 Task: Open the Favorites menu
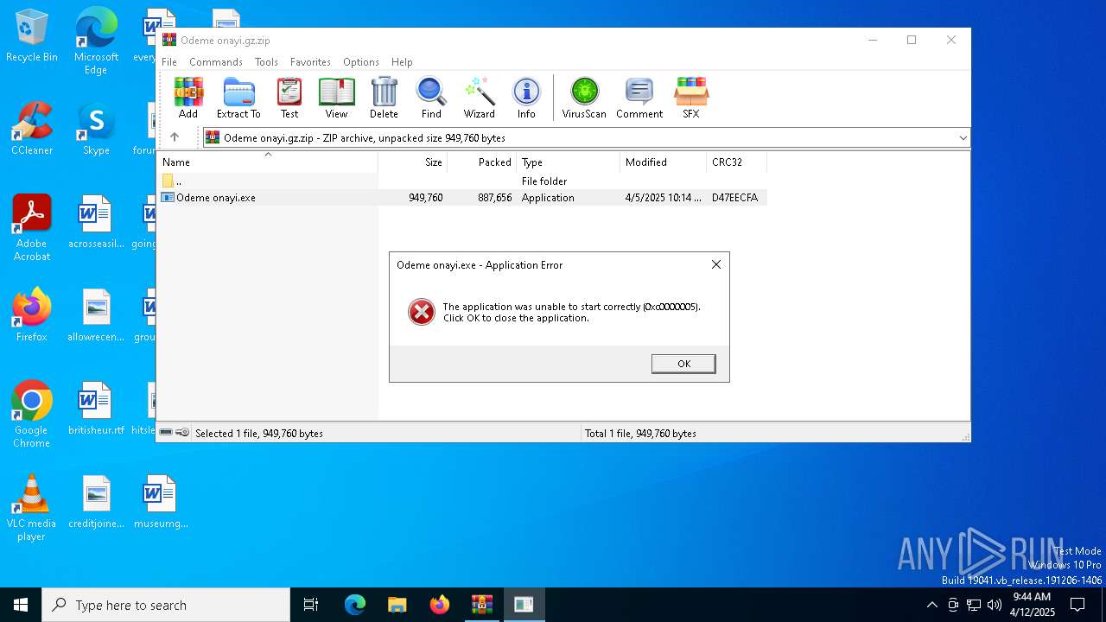310,62
